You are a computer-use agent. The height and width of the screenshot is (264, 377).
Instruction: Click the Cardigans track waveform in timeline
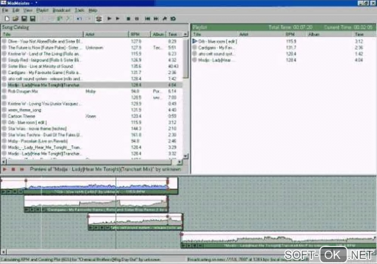(96, 202)
